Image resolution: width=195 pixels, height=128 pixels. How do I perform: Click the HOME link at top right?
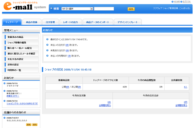point(177,2)
